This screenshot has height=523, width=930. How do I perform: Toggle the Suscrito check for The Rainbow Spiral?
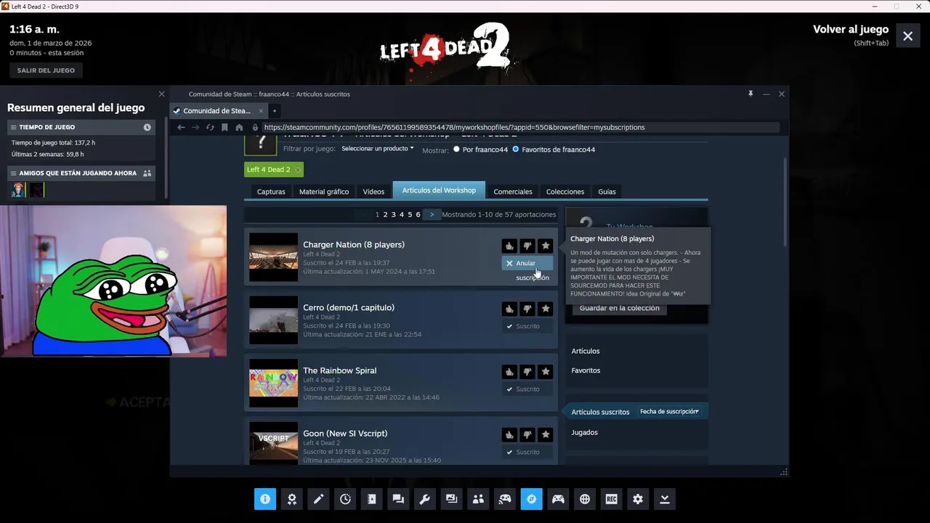pyautogui.click(x=527, y=389)
